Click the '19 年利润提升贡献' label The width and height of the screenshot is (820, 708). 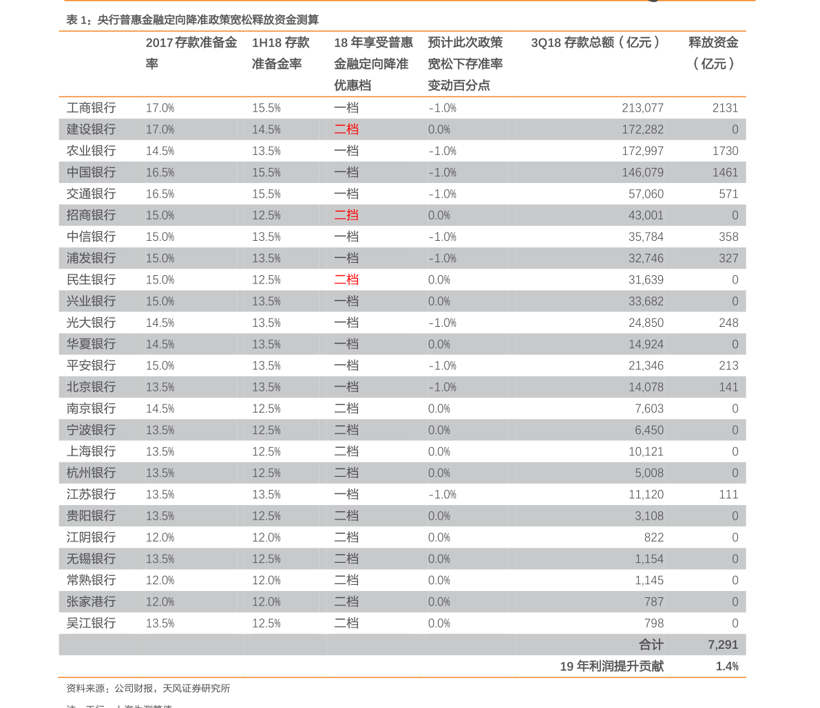click(x=612, y=665)
